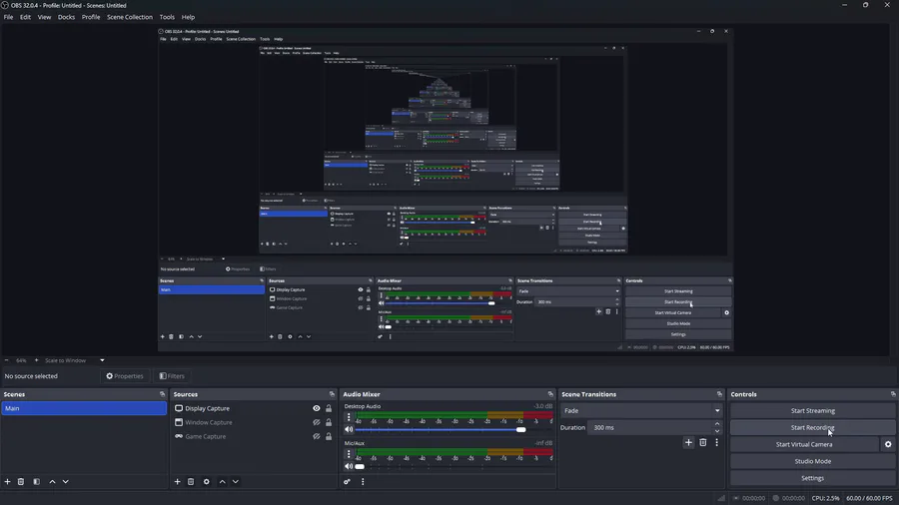This screenshot has width=899, height=505.
Task: Add a scene transition with plus icon
Action: pyautogui.click(x=688, y=442)
